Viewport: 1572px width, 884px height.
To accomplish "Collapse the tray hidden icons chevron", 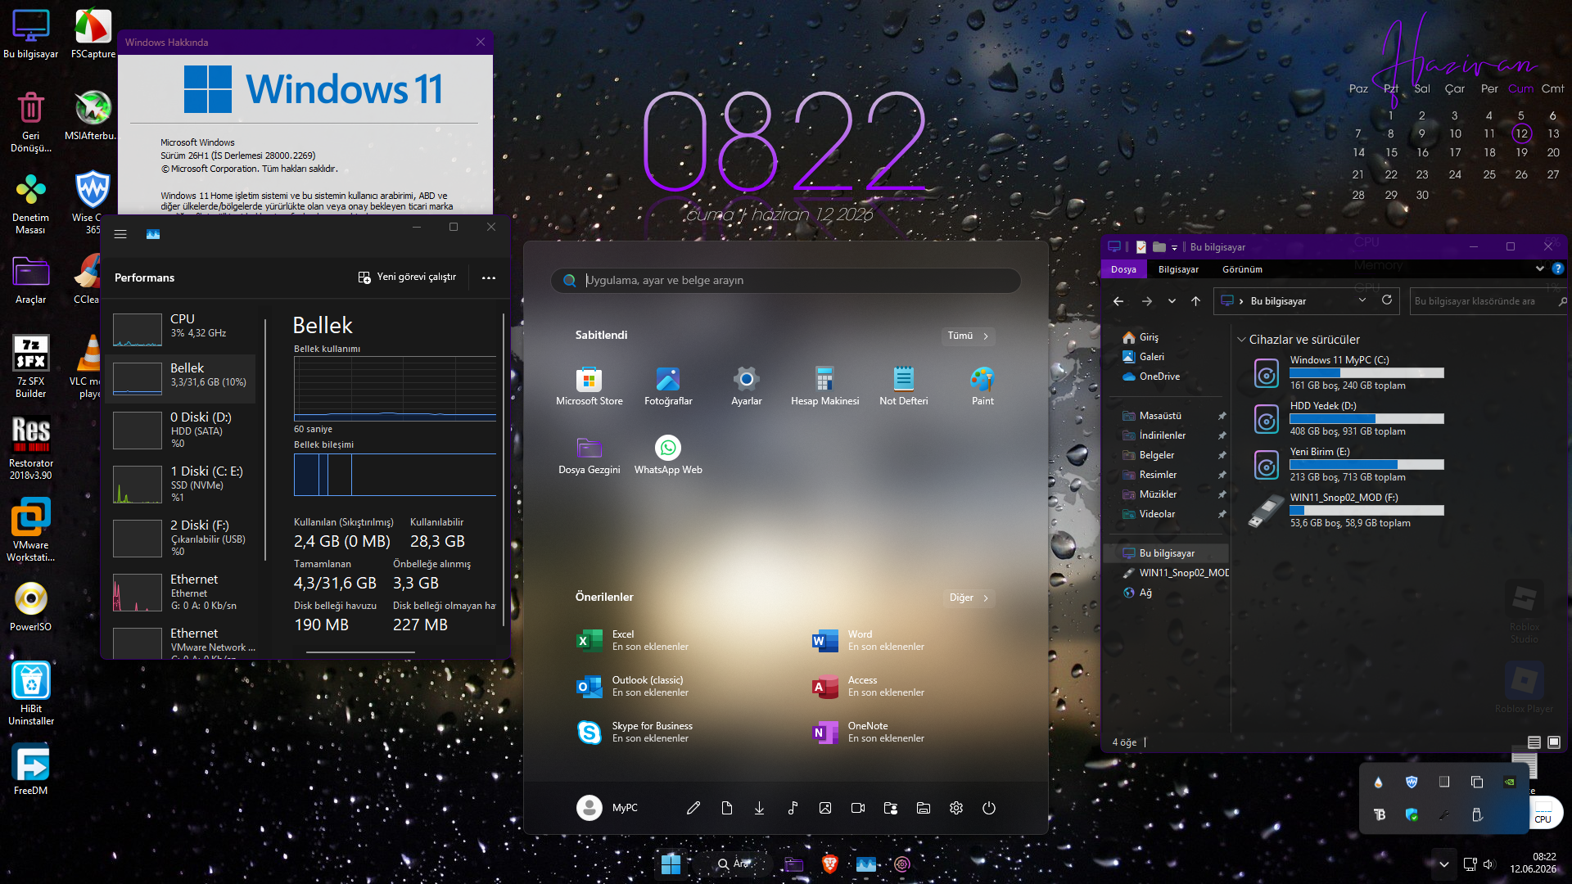I will [x=1444, y=864].
